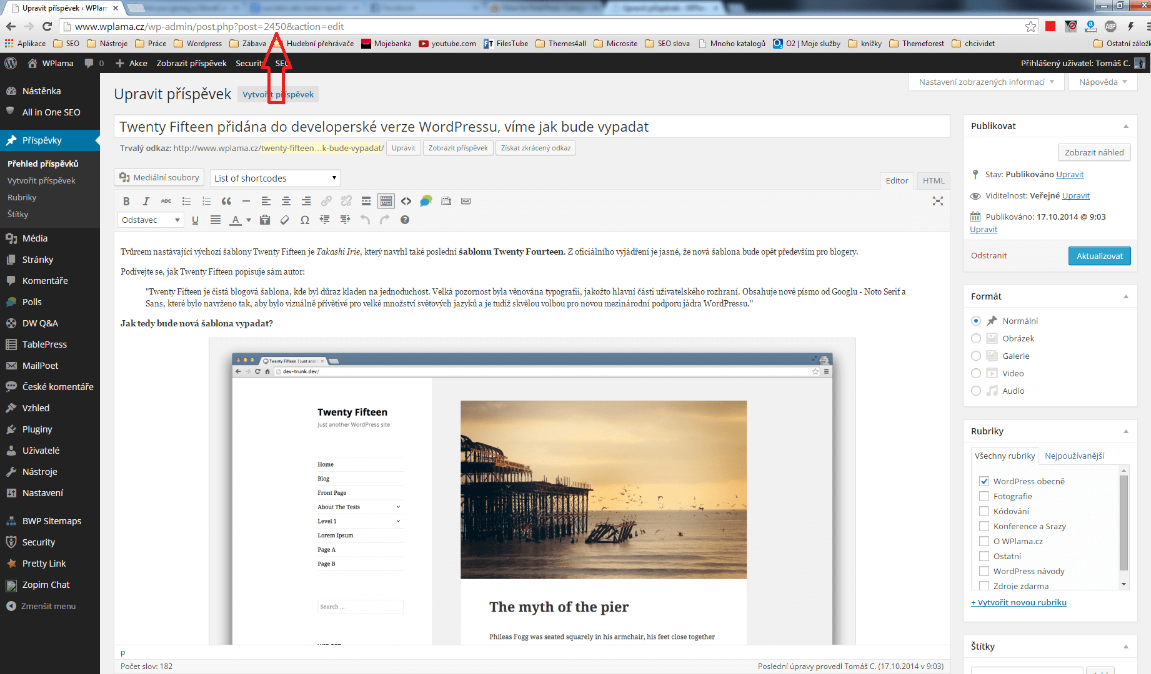Viewport: 1151px width, 674px height.
Task: Select the Obrázek format radio
Action: pyautogui.click(x=976, y=338)
